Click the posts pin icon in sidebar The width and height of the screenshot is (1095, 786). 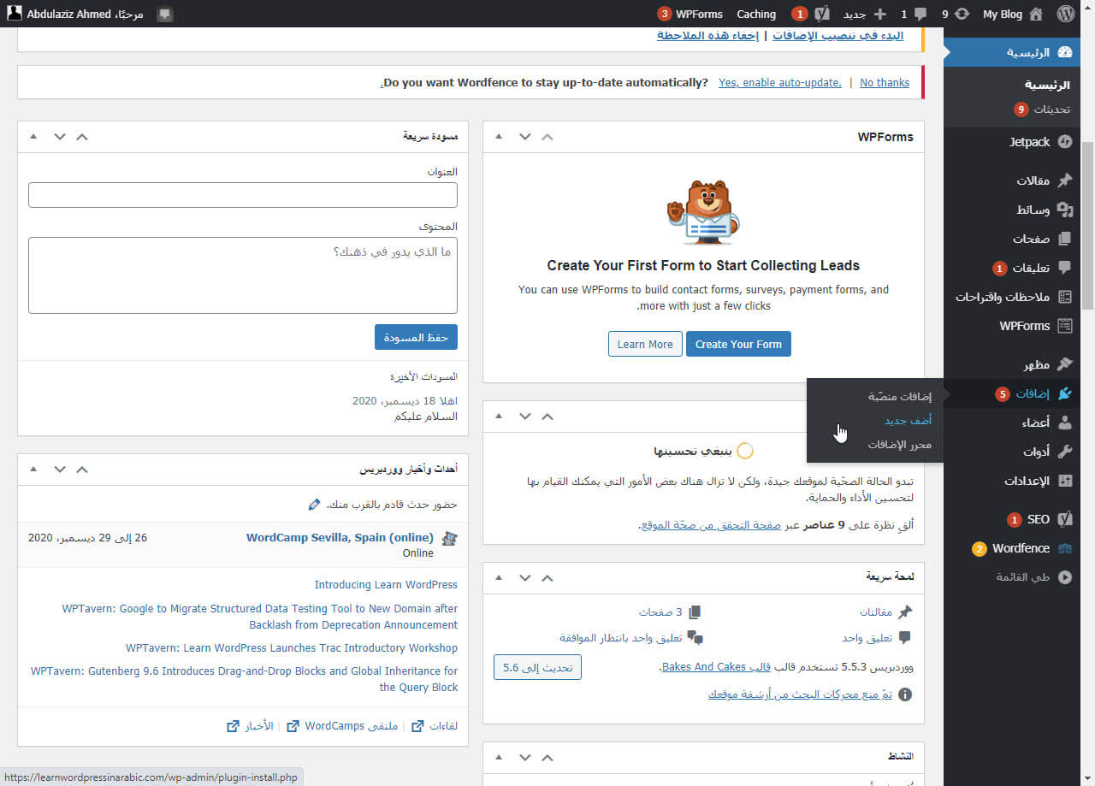coord(1065,180)
